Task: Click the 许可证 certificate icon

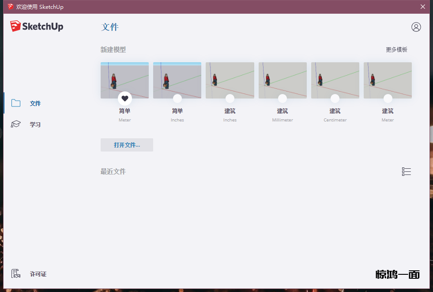Action: pyautogui.click(x=16, y=274)
